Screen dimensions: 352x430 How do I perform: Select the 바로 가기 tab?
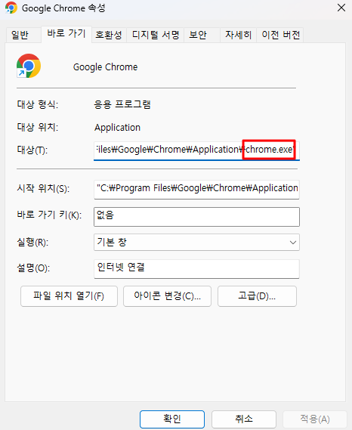click(x=66, y=34)
